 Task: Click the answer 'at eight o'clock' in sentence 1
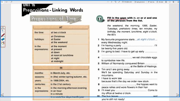(146, 39)
